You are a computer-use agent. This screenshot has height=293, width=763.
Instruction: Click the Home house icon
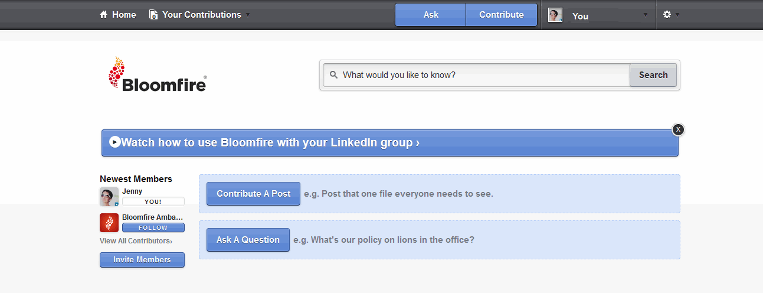(x=104, y=15)
